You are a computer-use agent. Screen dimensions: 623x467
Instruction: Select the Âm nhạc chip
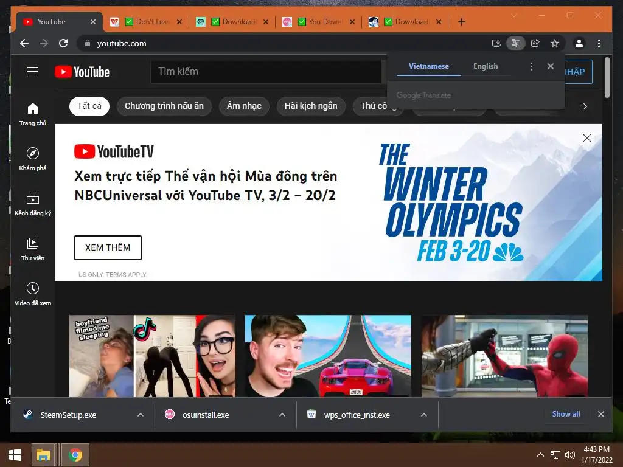coord(244,106)
